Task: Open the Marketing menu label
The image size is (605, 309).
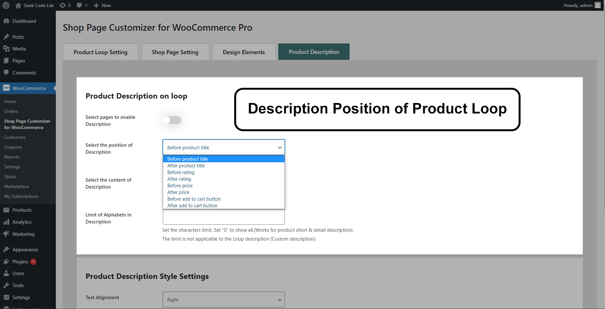Action: (x=23, y=234)
